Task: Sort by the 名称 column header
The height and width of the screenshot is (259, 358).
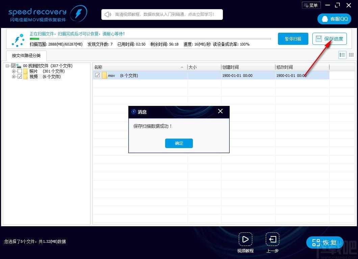Action: coord(140,67)
